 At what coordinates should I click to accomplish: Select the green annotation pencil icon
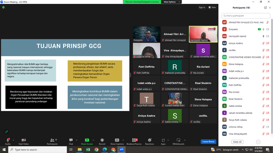pos(6,132)
